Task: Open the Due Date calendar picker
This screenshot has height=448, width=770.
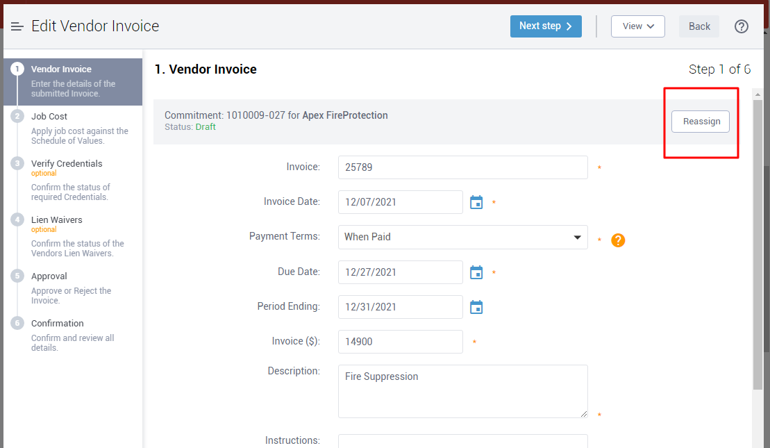Action: (476, 272)
